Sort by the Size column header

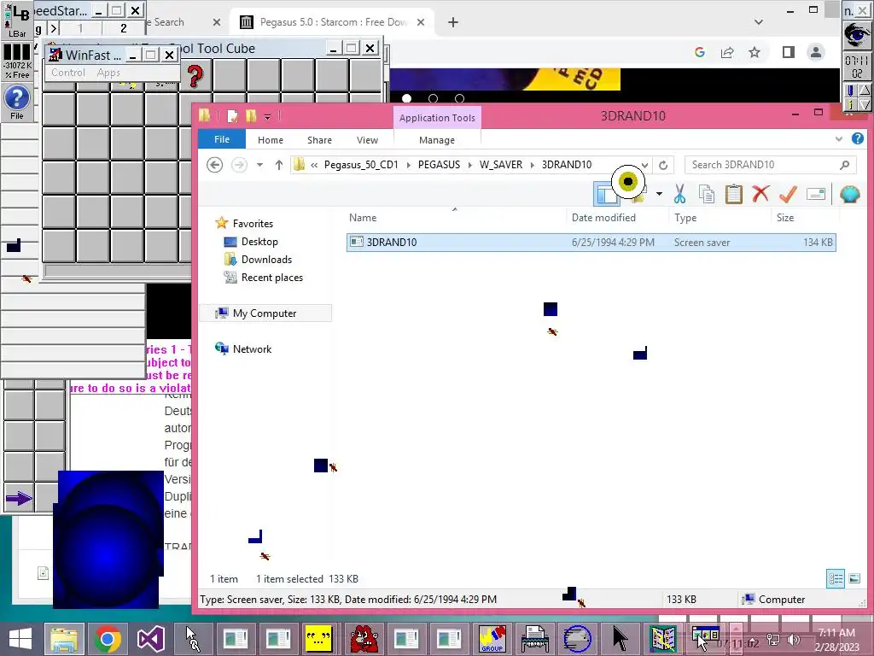coord(785,218)
